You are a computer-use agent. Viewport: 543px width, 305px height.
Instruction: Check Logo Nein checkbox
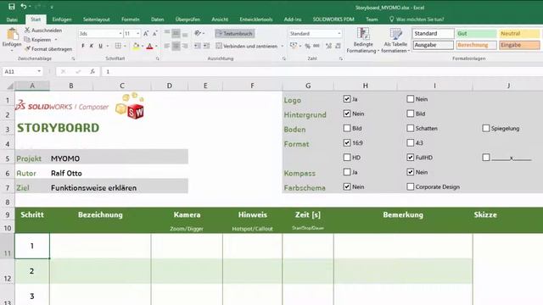point(411,99)
